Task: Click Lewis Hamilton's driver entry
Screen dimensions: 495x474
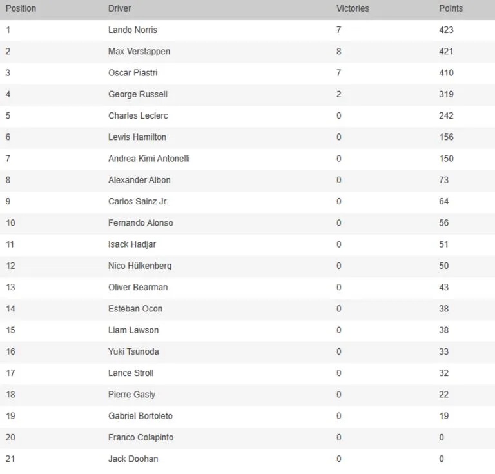Action: tap(137, 137)
